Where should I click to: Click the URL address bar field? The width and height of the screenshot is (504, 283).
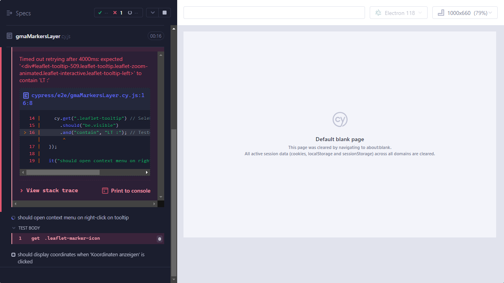click(x=274, y=13)
